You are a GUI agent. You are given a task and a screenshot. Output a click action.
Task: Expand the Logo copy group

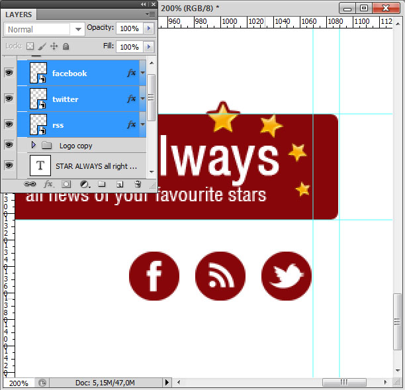click(x=34, y=145)
